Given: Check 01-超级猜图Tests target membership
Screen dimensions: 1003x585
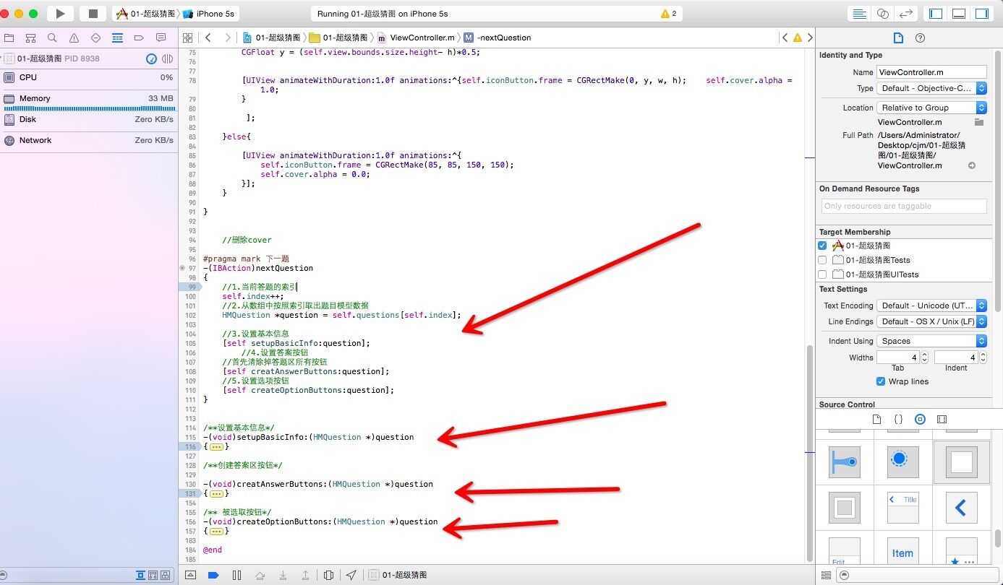Looking at the screenshot, I should pos(822,260).
